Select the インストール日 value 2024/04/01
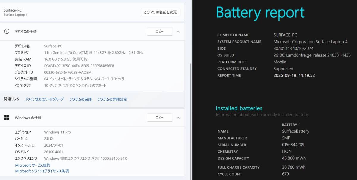Image resolution: width=357 pixels, height=180 pixels. [x=54, y=145]
